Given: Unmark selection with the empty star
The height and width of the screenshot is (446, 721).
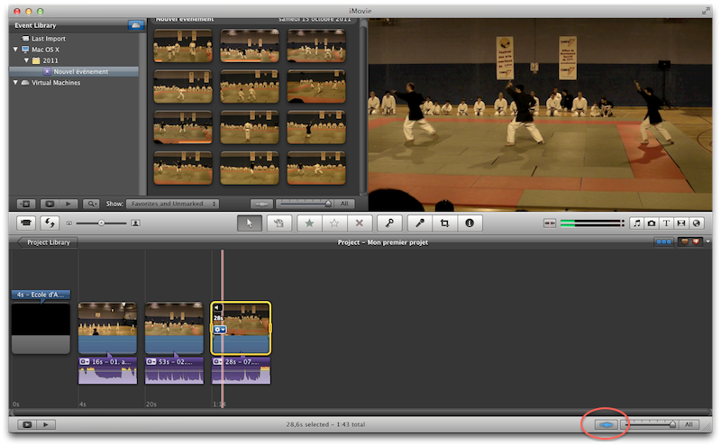Looking at the screenshot, I should tap(334, 223).
